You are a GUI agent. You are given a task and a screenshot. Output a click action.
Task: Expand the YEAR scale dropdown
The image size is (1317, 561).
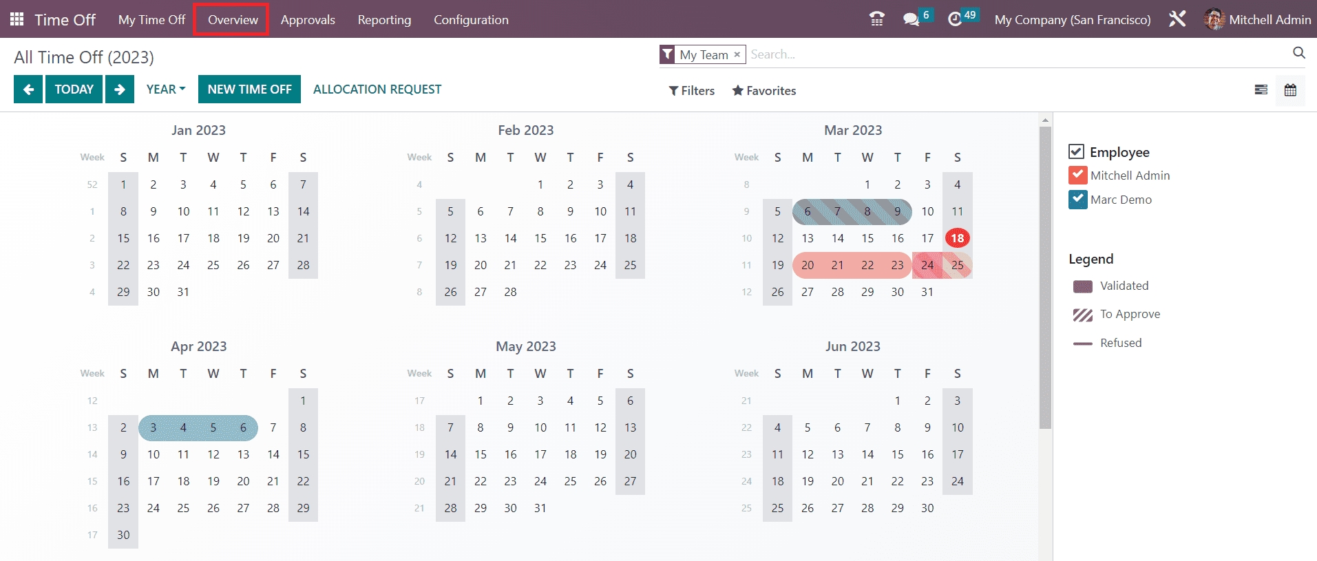tap(166, 89)
